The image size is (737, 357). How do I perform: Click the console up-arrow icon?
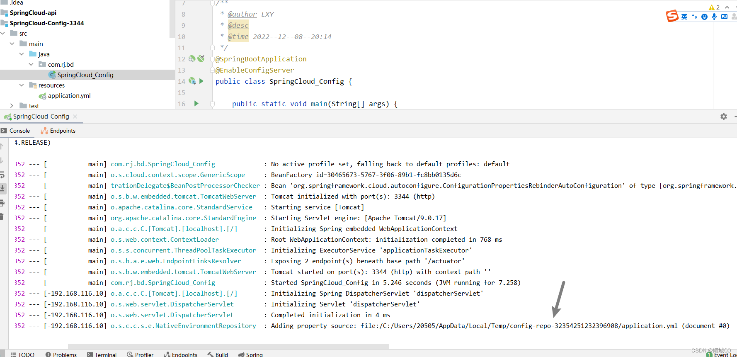click(2, 146)
